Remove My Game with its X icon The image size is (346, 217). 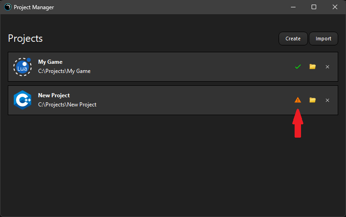(327, 67)
